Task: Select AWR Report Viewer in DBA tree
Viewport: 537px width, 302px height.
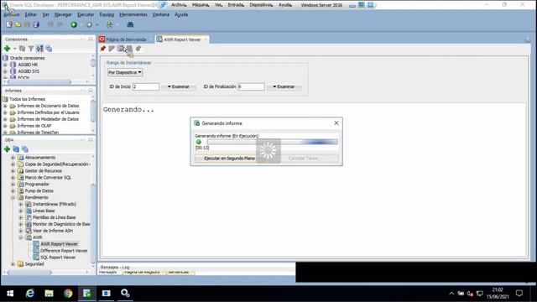Action: click(59, 244)
